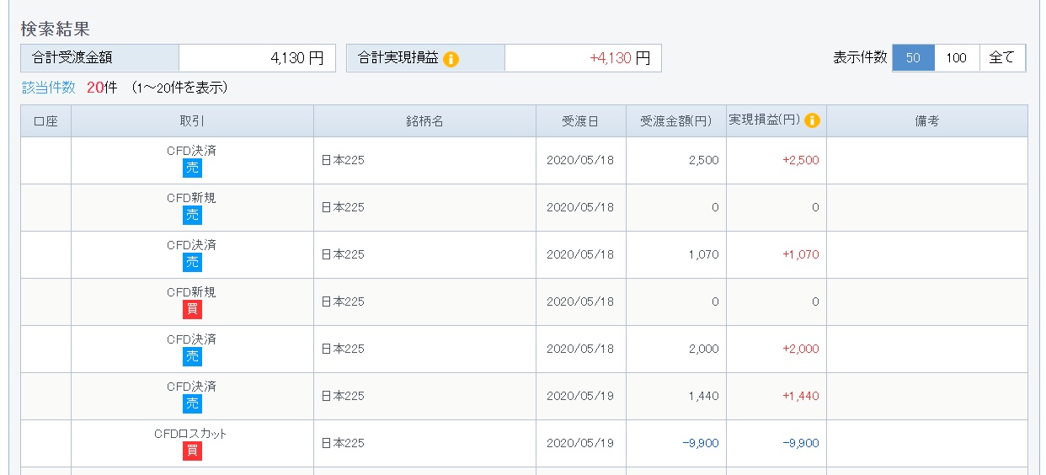This screenshot has height=475, width=1046.
Task: Select 50 items per page
Action: [913, 58]
